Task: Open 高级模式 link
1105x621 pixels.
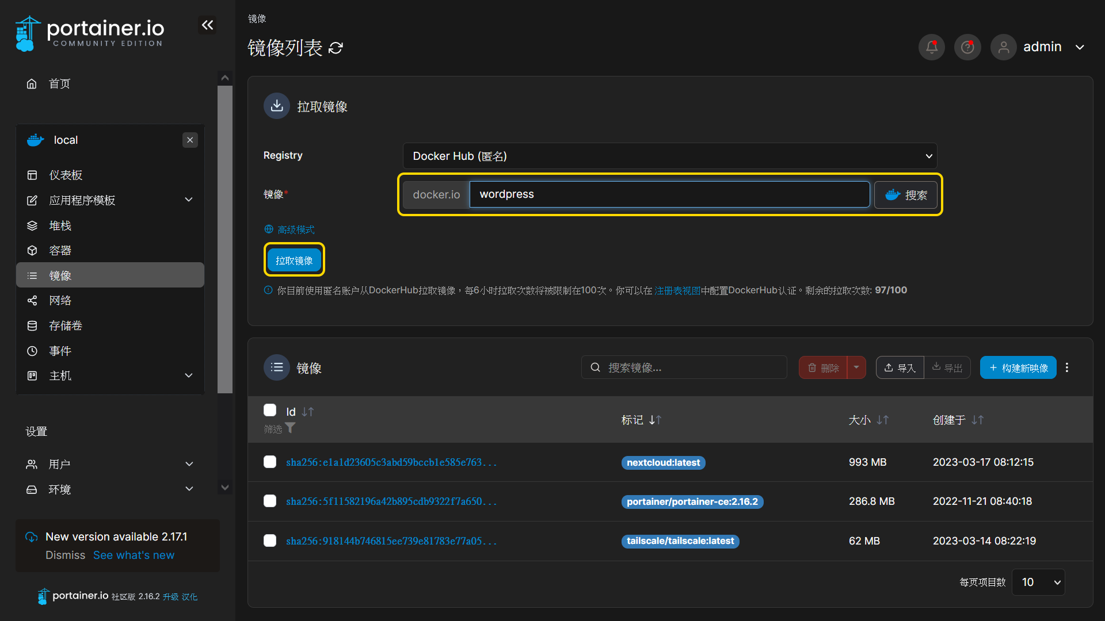Action: pos(296,230)
